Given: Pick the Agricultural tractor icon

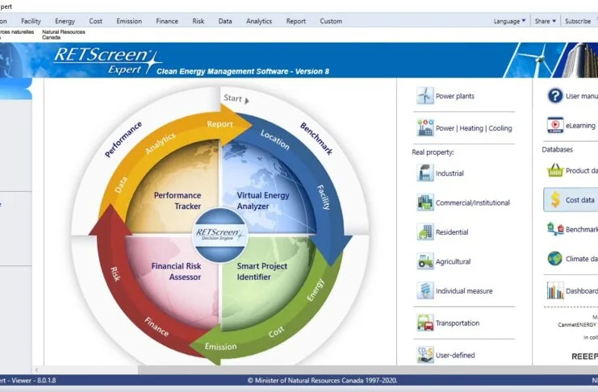Looking at the screenshot, I should [424, 261].
